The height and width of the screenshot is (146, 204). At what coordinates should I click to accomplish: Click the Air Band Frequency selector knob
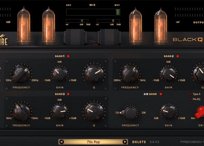(x=130, y=112)
